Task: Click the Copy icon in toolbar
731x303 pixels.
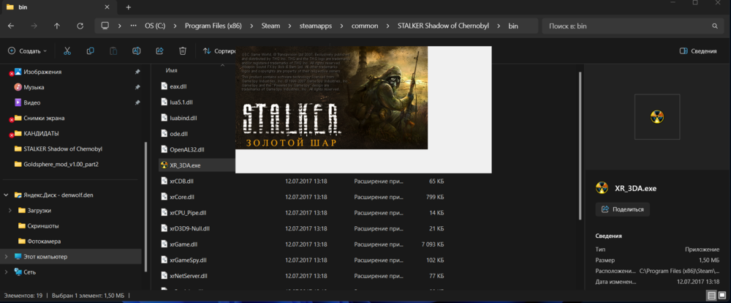Action: 90,51
